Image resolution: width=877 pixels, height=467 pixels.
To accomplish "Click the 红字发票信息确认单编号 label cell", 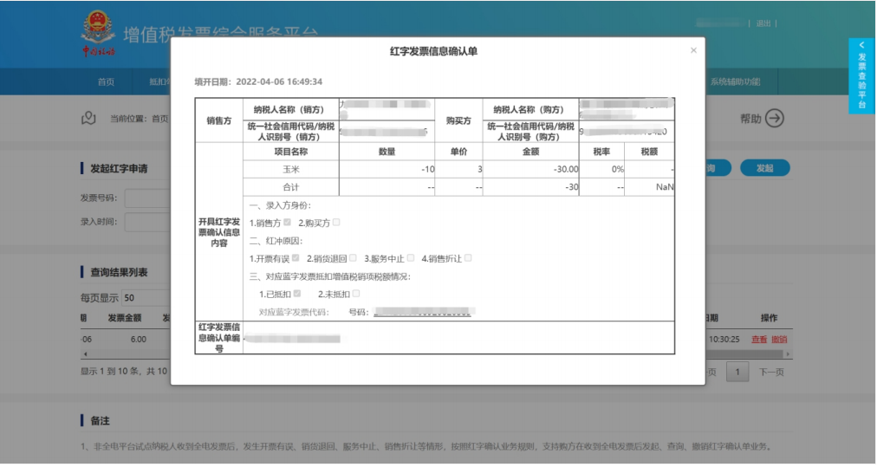I will click(x=218, y=338).
